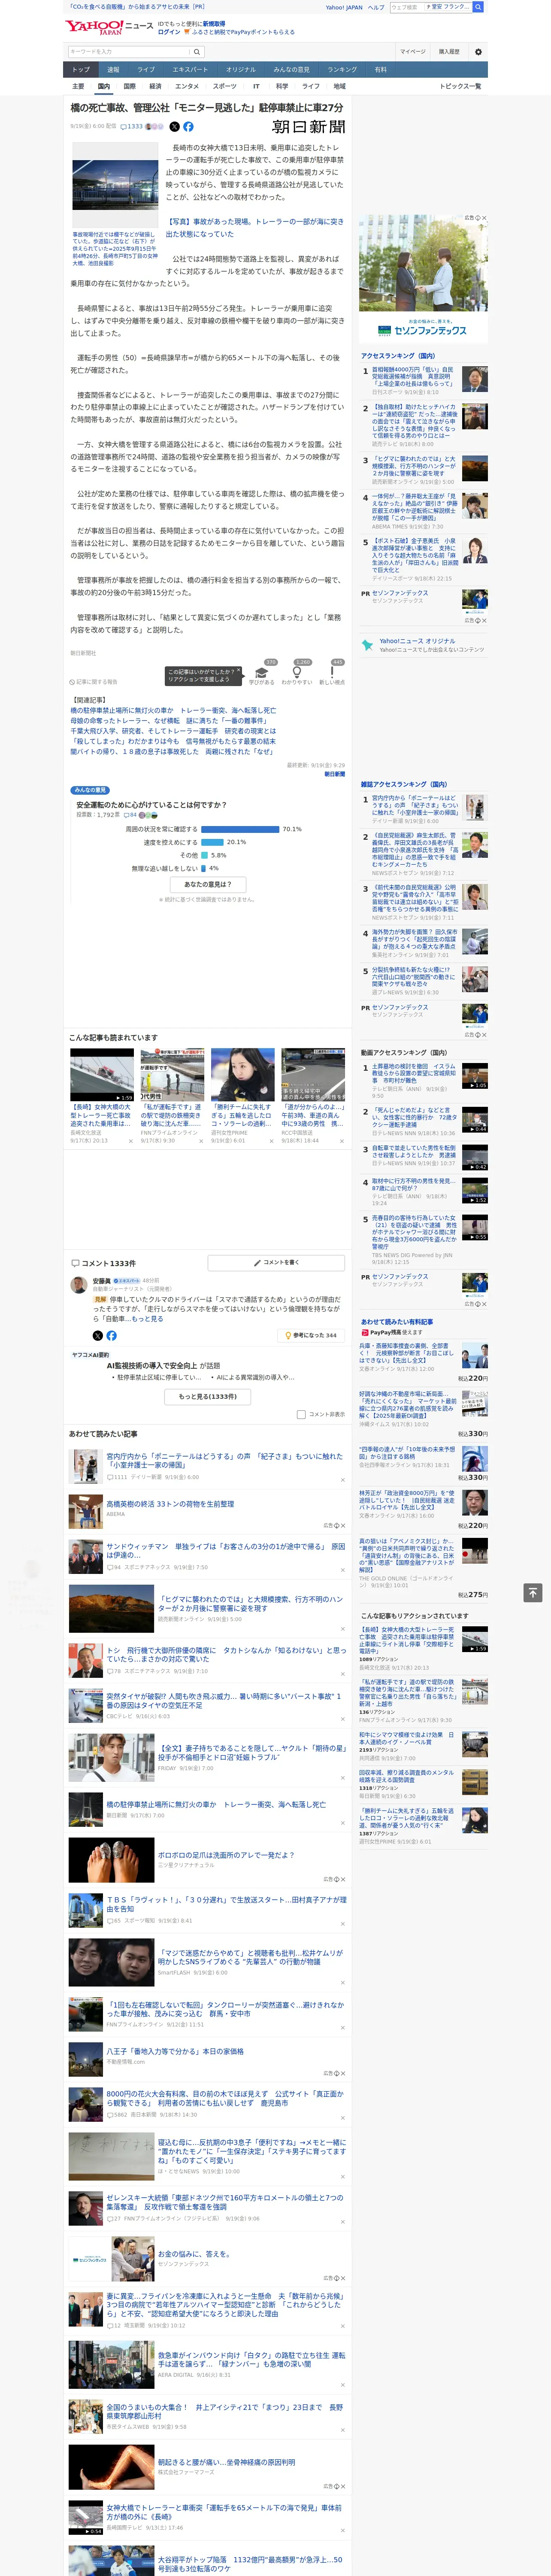551x2576 pixels.
Task: Click the ログイン link
Action: click(169, 32)
